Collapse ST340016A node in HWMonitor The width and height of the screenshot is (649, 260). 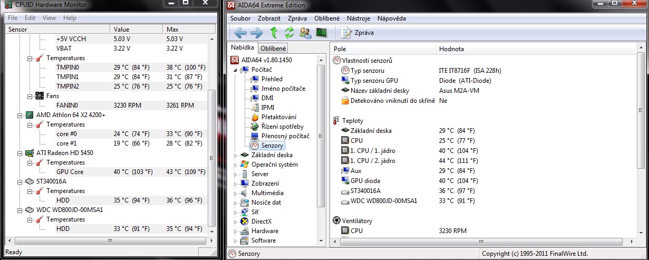pyautogui.click(x=20, y=181)
